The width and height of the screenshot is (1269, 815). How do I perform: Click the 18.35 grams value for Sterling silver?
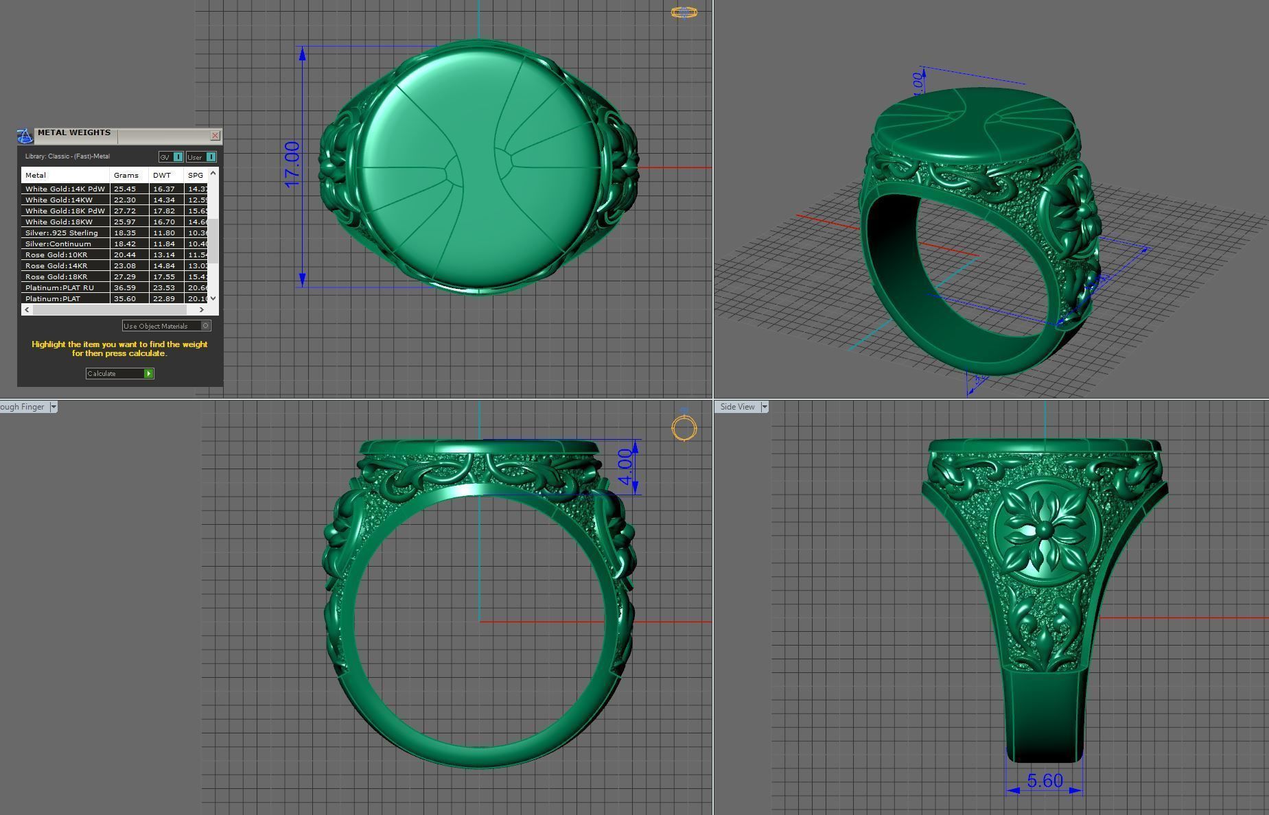point(129,233)
